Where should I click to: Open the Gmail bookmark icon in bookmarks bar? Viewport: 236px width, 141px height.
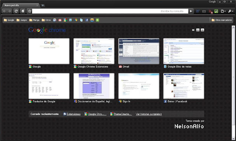coord(60,20)
